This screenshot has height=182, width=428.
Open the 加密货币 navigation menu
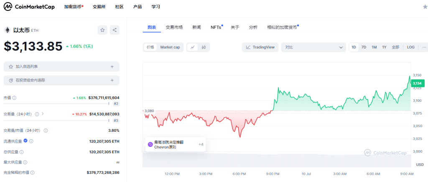pos(73,7)
